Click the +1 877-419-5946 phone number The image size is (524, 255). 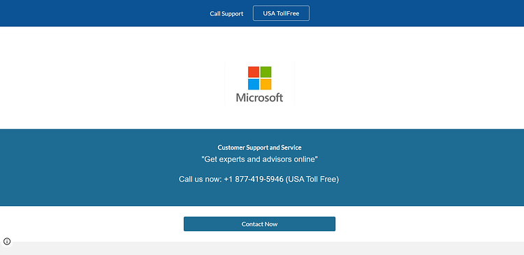pyautogui.click(x=254, y=179)
